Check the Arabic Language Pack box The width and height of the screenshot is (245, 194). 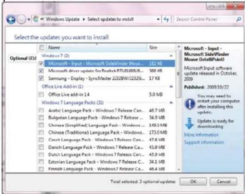pyautogui.click(x=41, y=111)
